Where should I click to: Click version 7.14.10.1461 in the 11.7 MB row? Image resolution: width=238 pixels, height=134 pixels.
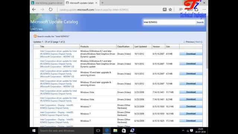158,92
